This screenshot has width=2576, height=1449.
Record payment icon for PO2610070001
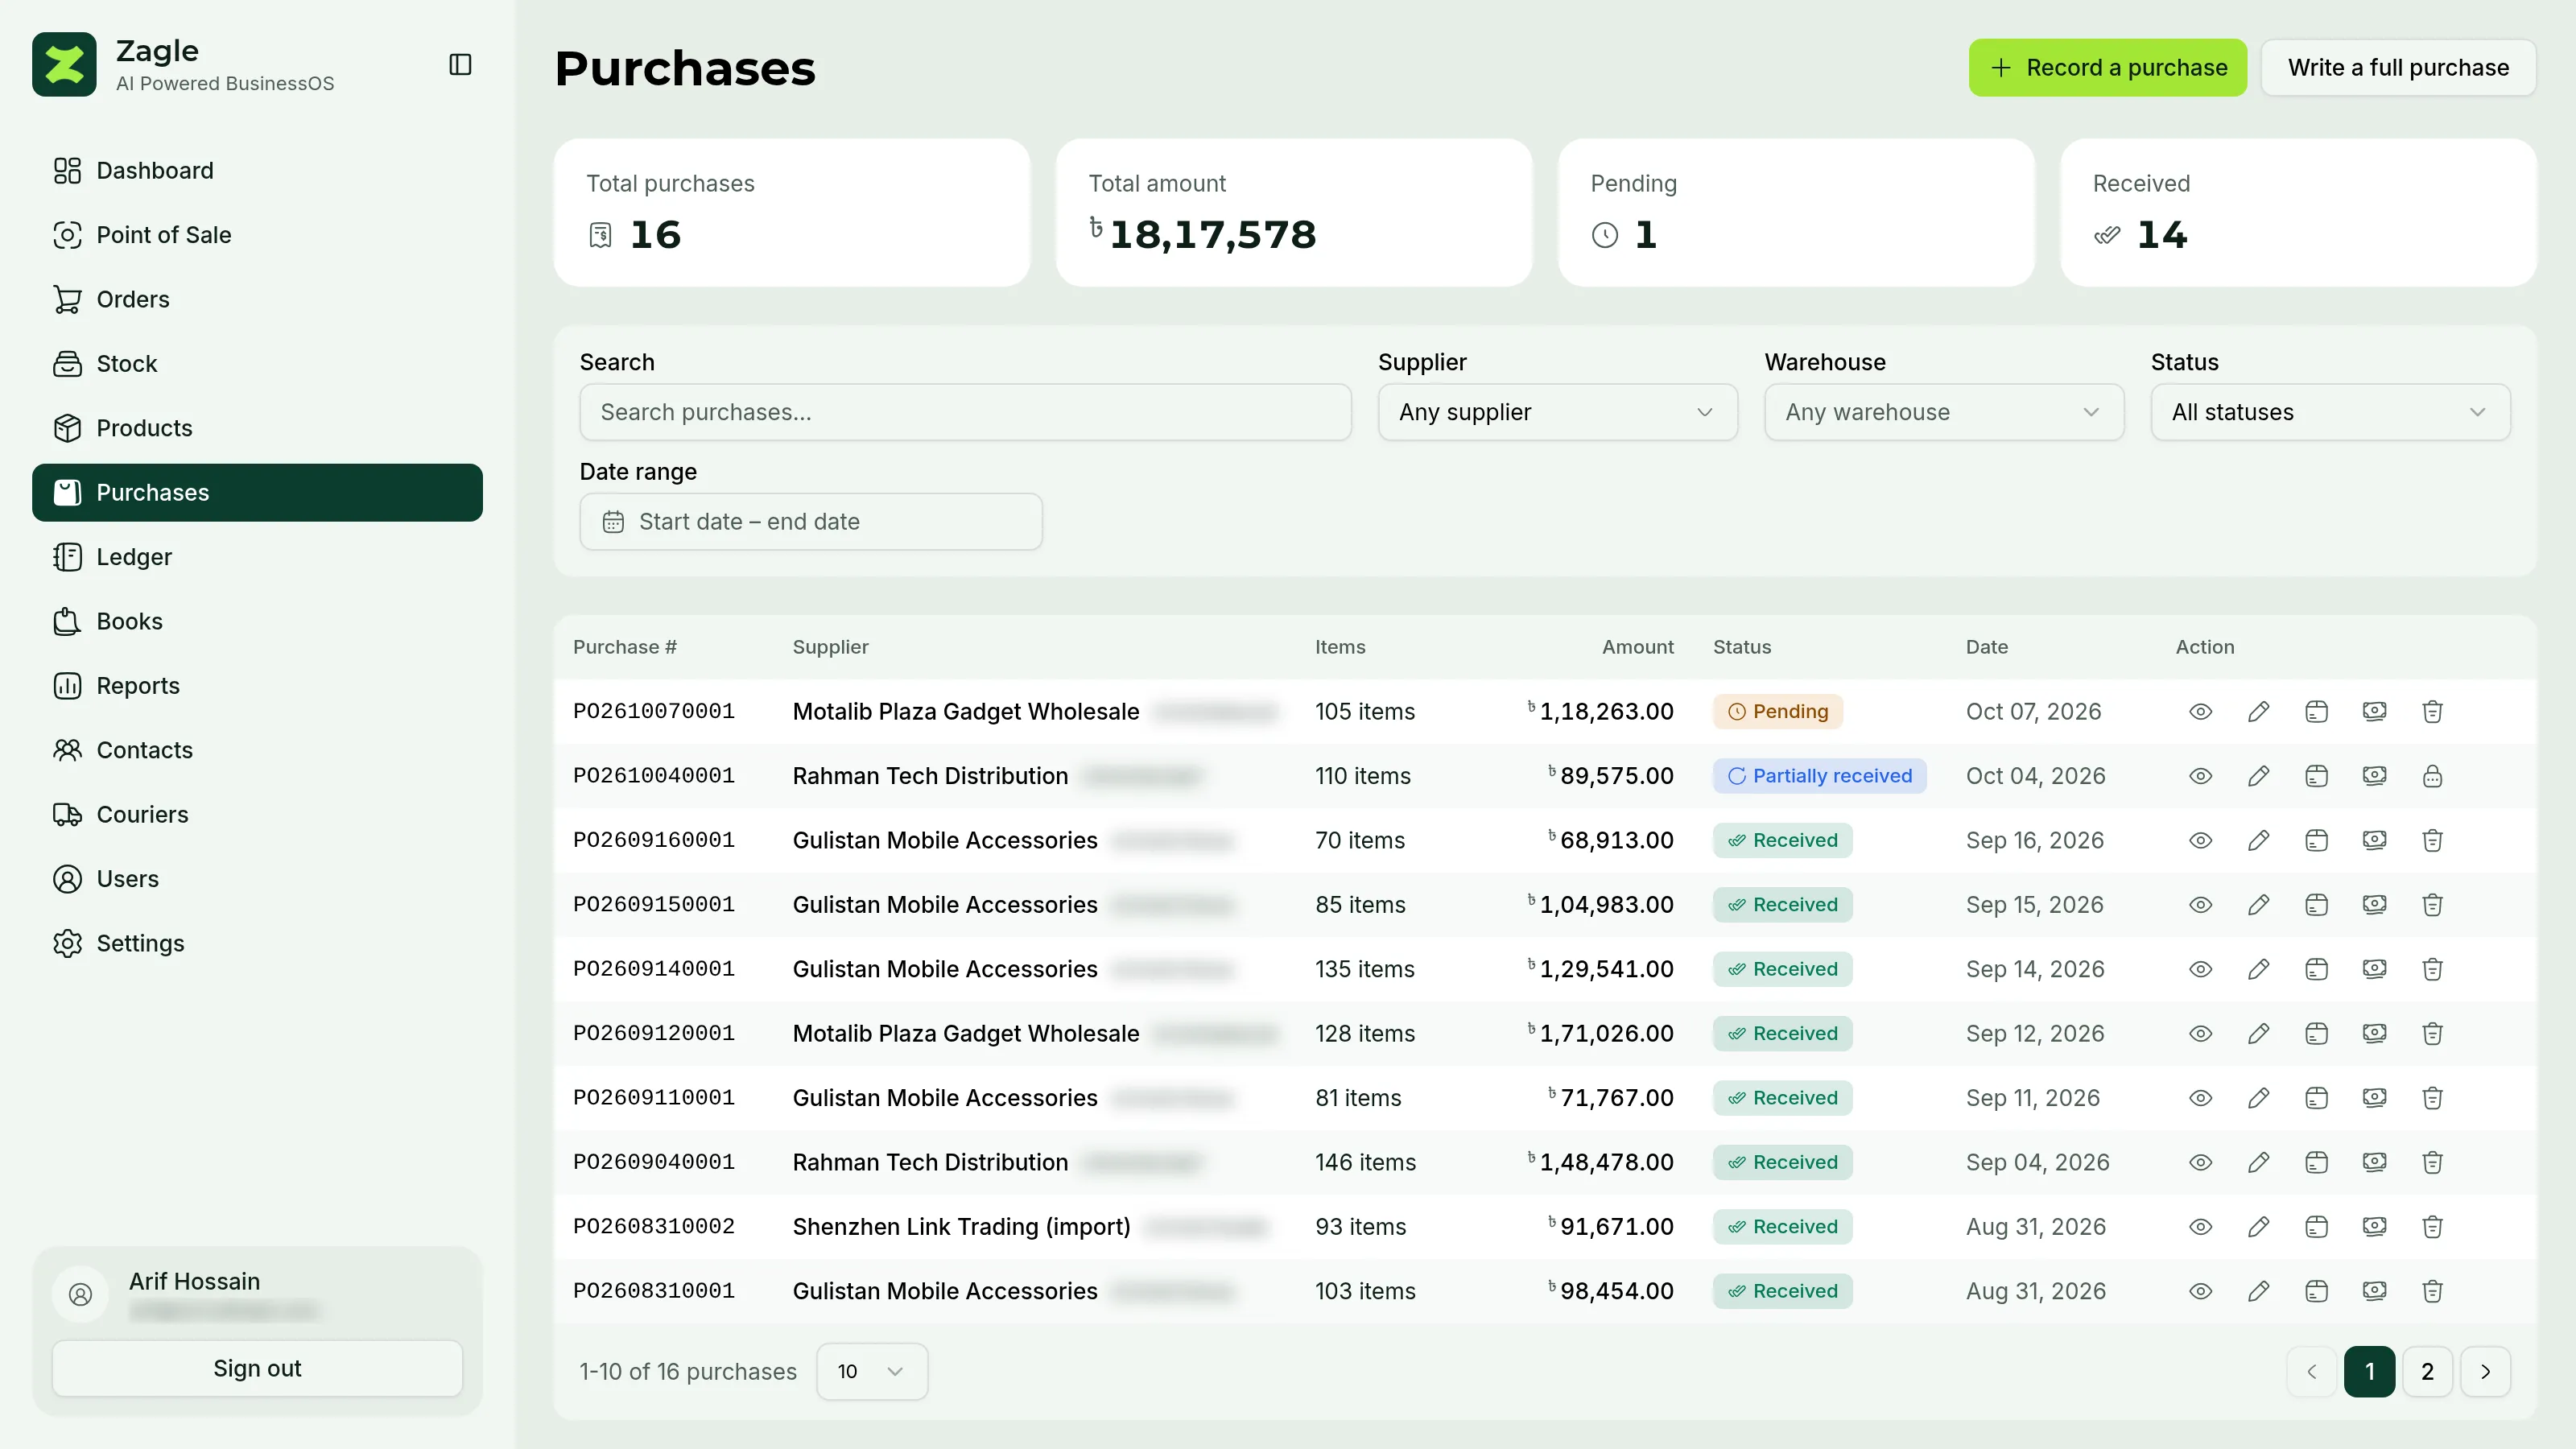(2374, 711)
